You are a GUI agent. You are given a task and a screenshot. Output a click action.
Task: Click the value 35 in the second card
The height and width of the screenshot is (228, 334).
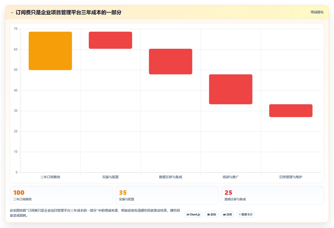(123, 193)
